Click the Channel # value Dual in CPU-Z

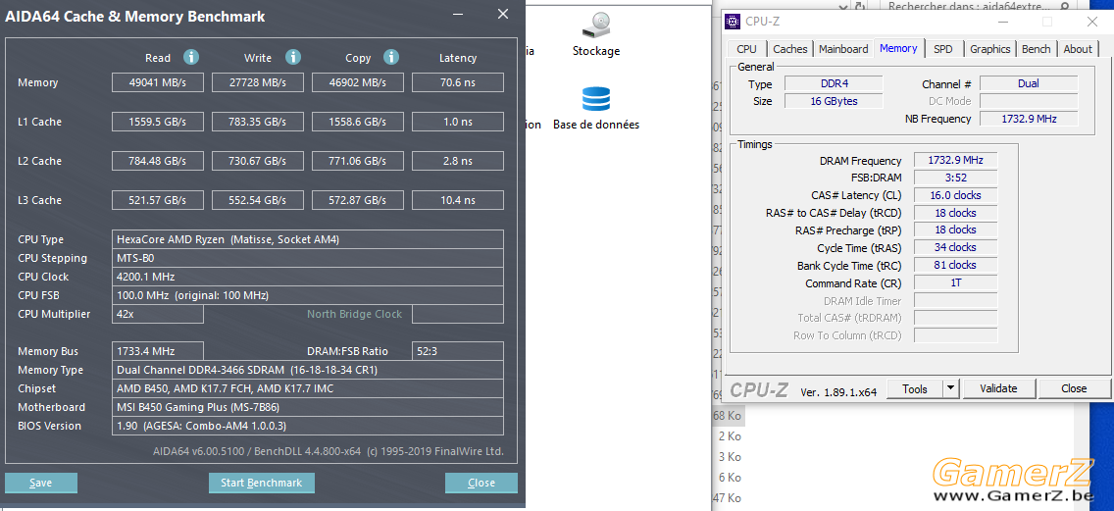(1028, 84)
